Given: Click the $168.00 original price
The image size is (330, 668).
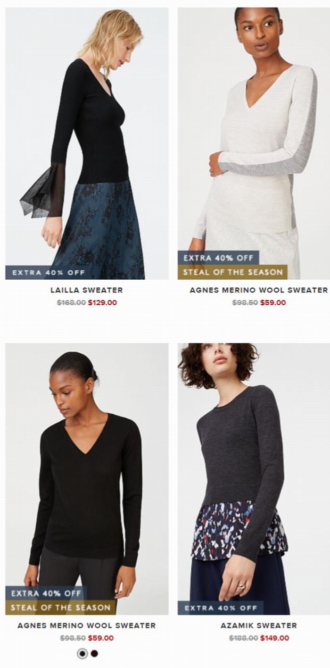Looking at the screenshot, I should pyautogui.click(x=71, y=303).
